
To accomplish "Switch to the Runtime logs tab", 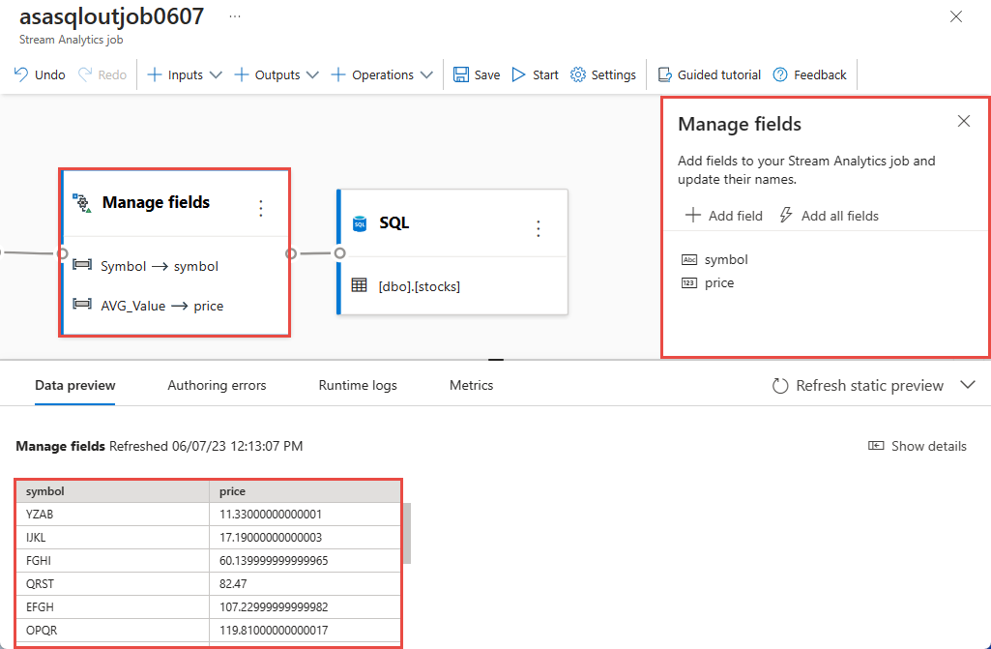I will [x=357, y=385].
